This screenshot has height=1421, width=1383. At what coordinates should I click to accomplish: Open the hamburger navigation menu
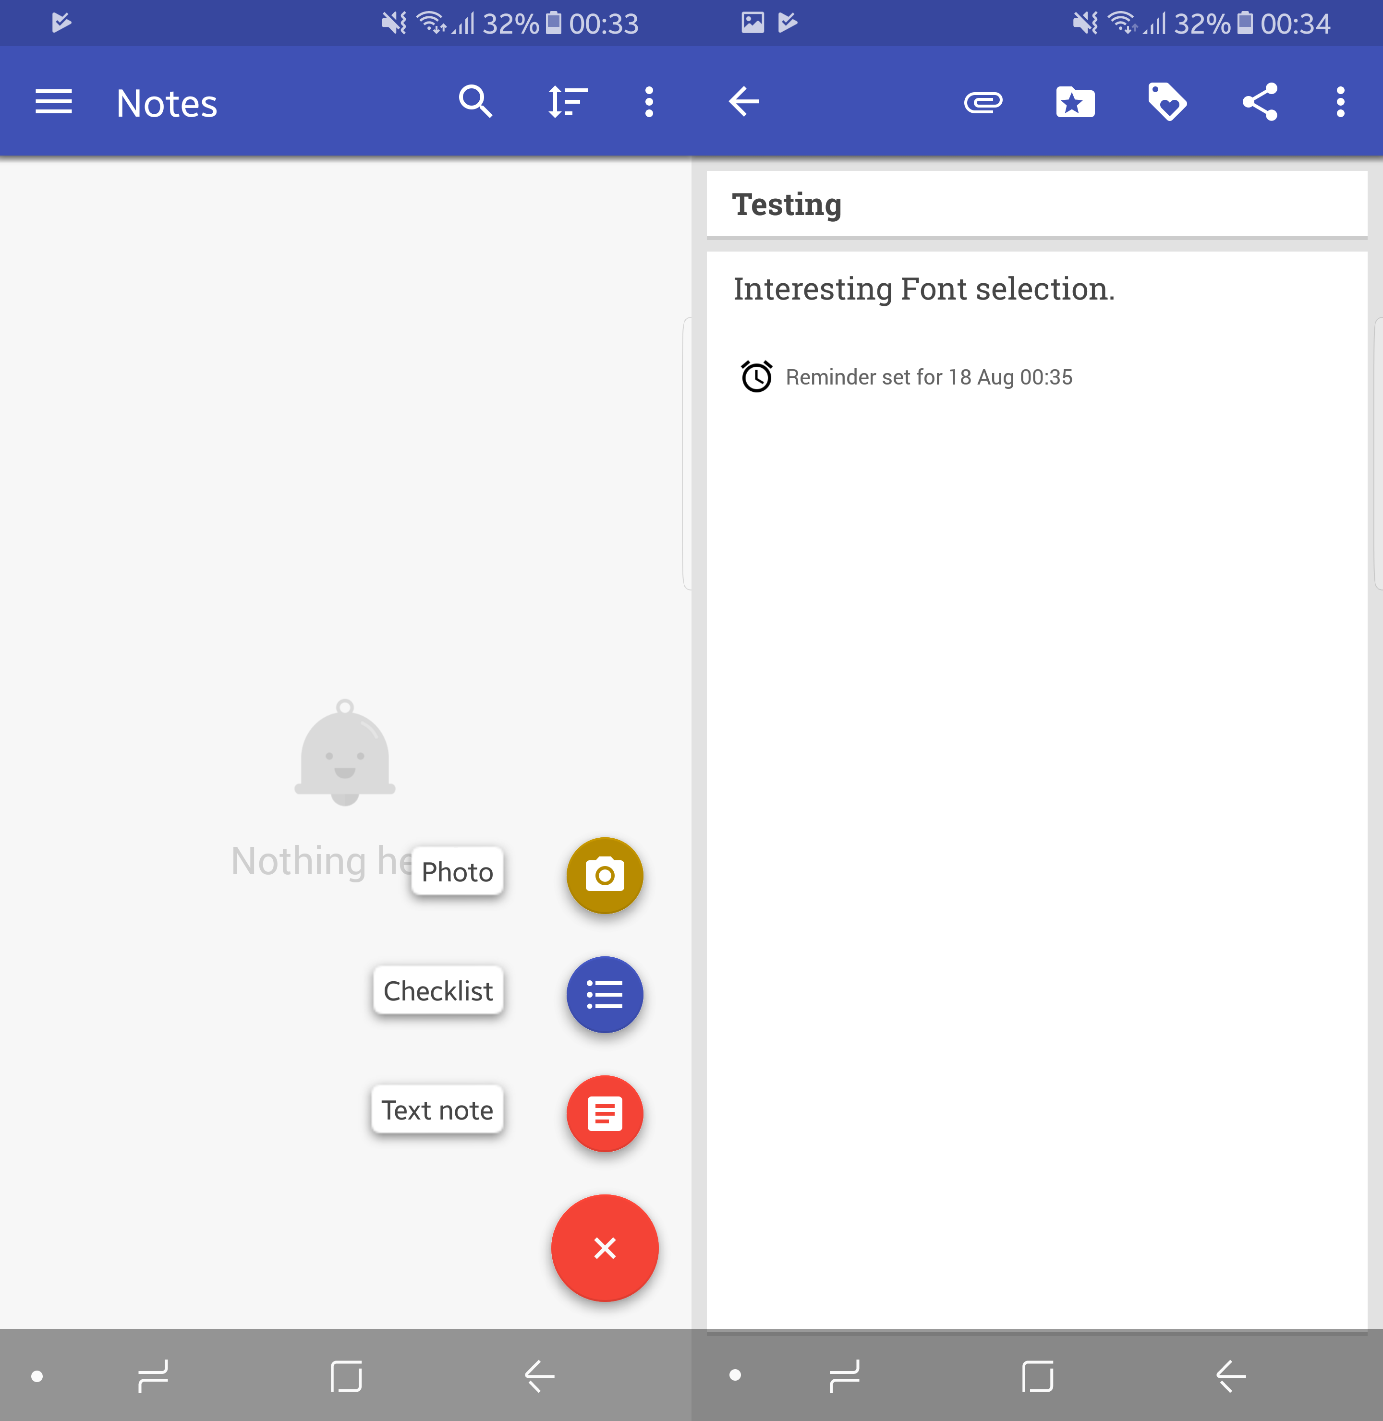pyautogui.click(x=54, y=102)
